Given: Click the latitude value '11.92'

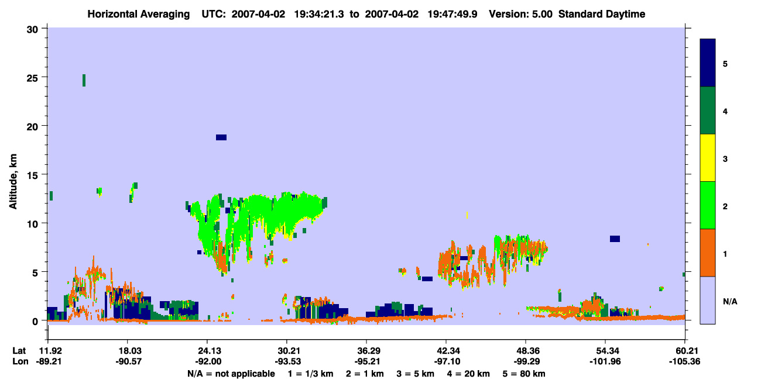Looking at the screenshot, I should pos(48,350).
